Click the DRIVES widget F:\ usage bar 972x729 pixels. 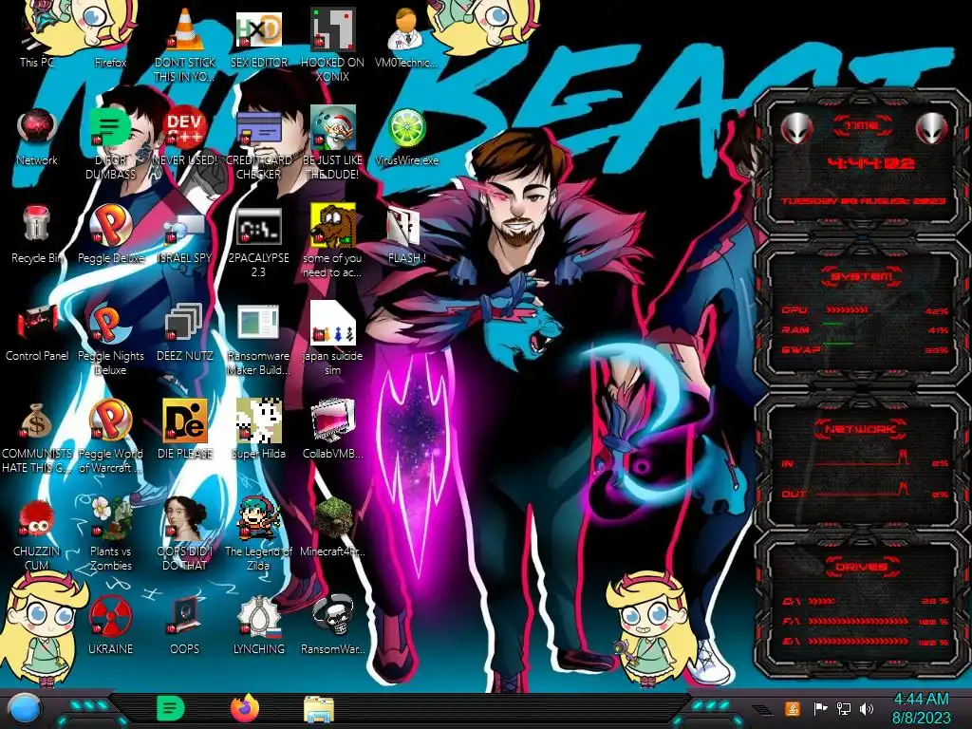pyautogui.click(x=858, y=621)
